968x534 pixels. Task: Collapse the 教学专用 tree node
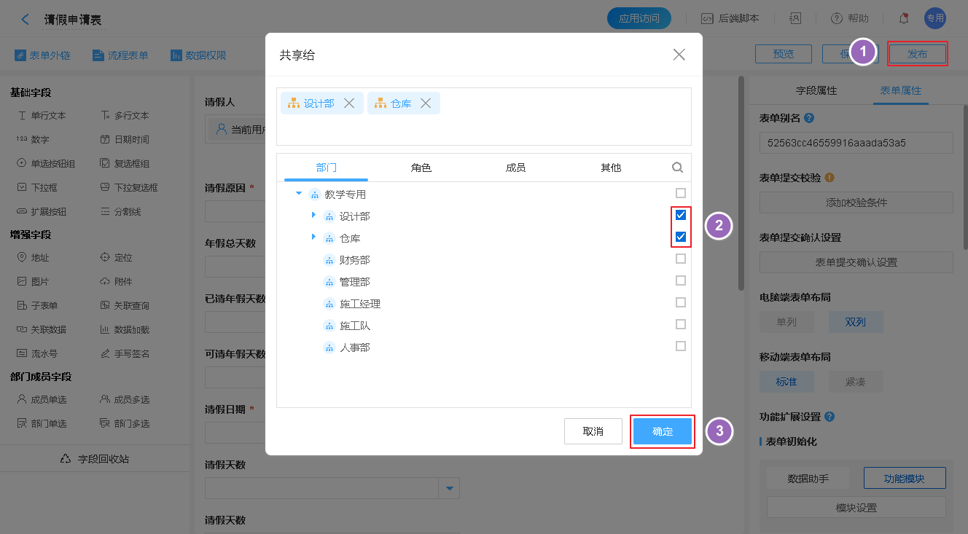click(x=299, y=194)
